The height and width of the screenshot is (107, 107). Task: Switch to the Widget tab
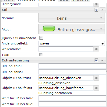pyautogui.click(x=36, y=1)
